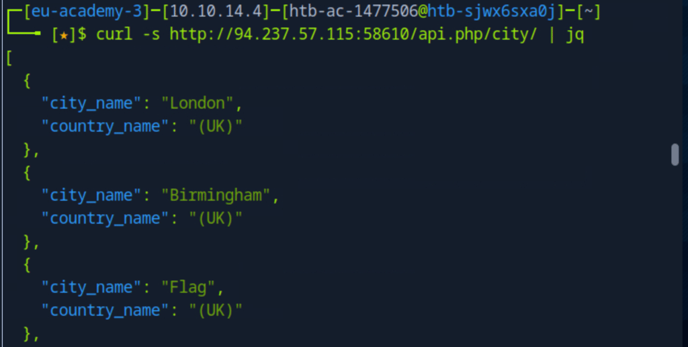
Task: Click the "(UK)" value under Birmingham
Action: (216, 219)
